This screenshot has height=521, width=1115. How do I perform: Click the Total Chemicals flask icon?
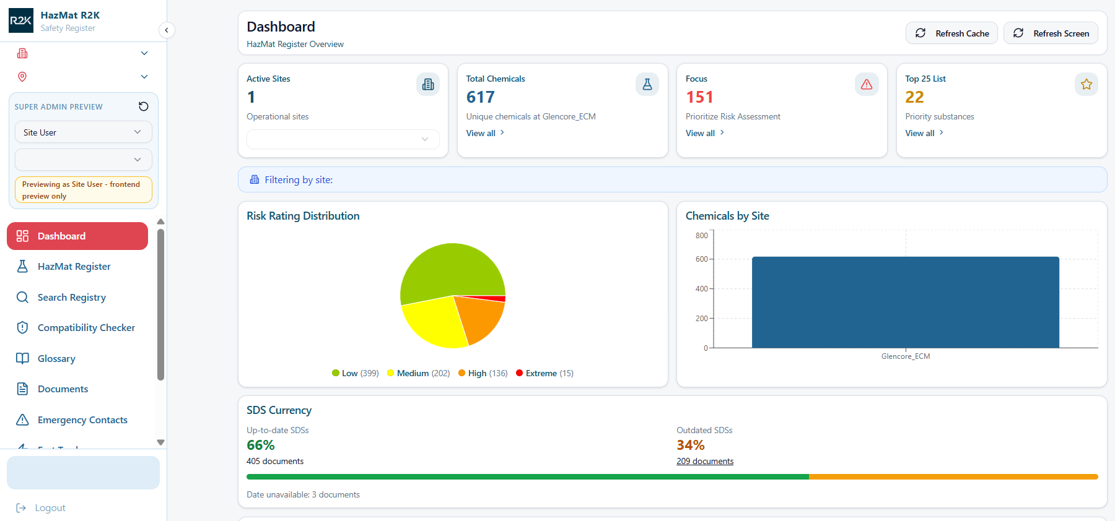pyautogui.click(x=647, y=84)
